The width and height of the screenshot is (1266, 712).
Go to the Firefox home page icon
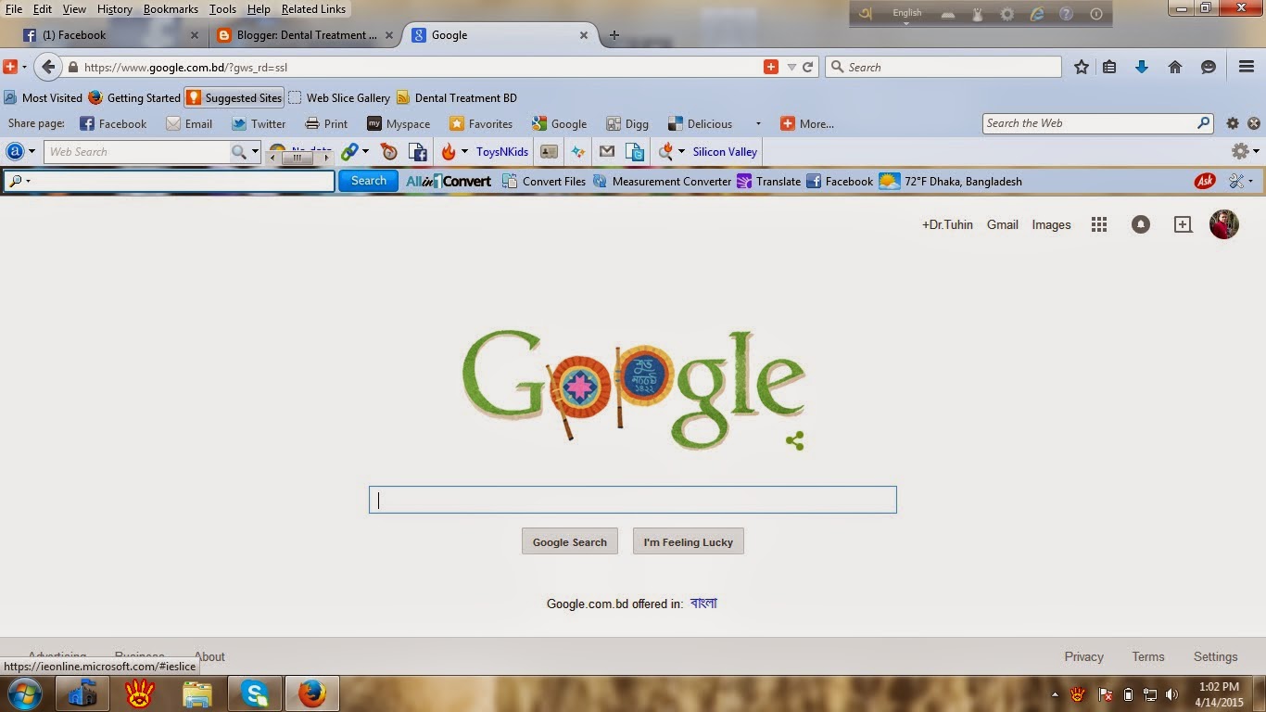pos(1175,67)
